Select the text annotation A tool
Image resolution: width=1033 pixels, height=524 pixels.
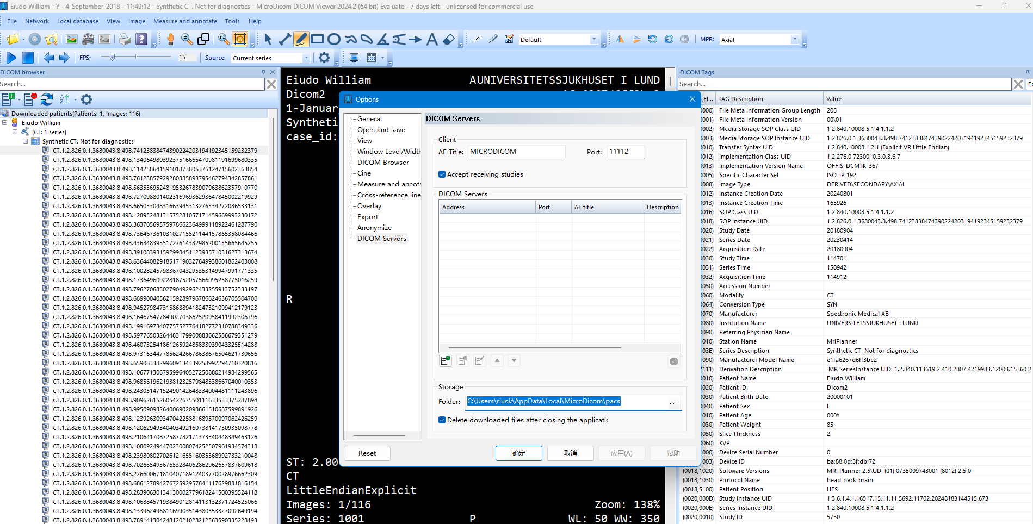point(432,39)
